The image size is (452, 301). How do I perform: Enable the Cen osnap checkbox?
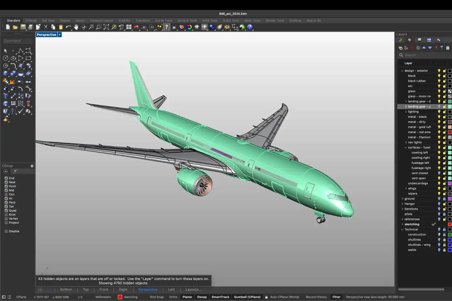[x=6, y=194]
